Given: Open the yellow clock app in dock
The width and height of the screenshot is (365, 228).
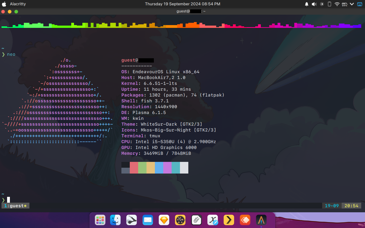Looking at the screenshot, I should (180, 220).
